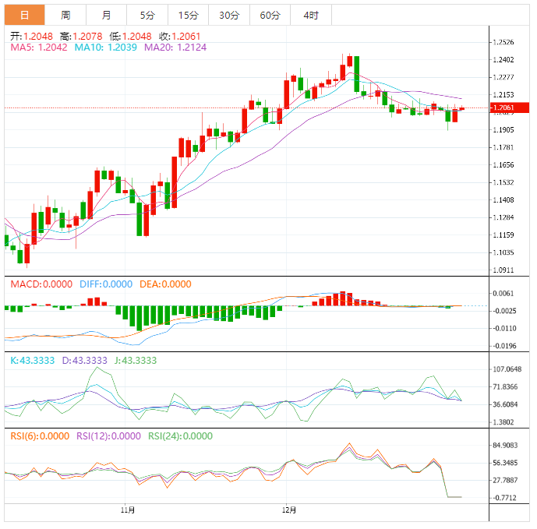This screenshot has width=537, height=529.
Task: Choose the 60分 timeframe tab
Action: tap(270, 15)
